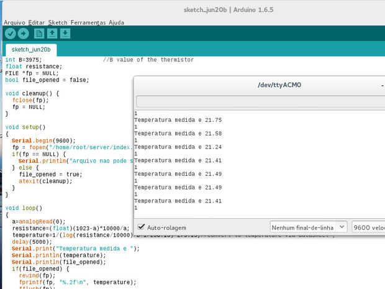The height and width of the screenshot is (289, 385).
Task: Select the sketch_jun20b tab
Action: point(31,50)
